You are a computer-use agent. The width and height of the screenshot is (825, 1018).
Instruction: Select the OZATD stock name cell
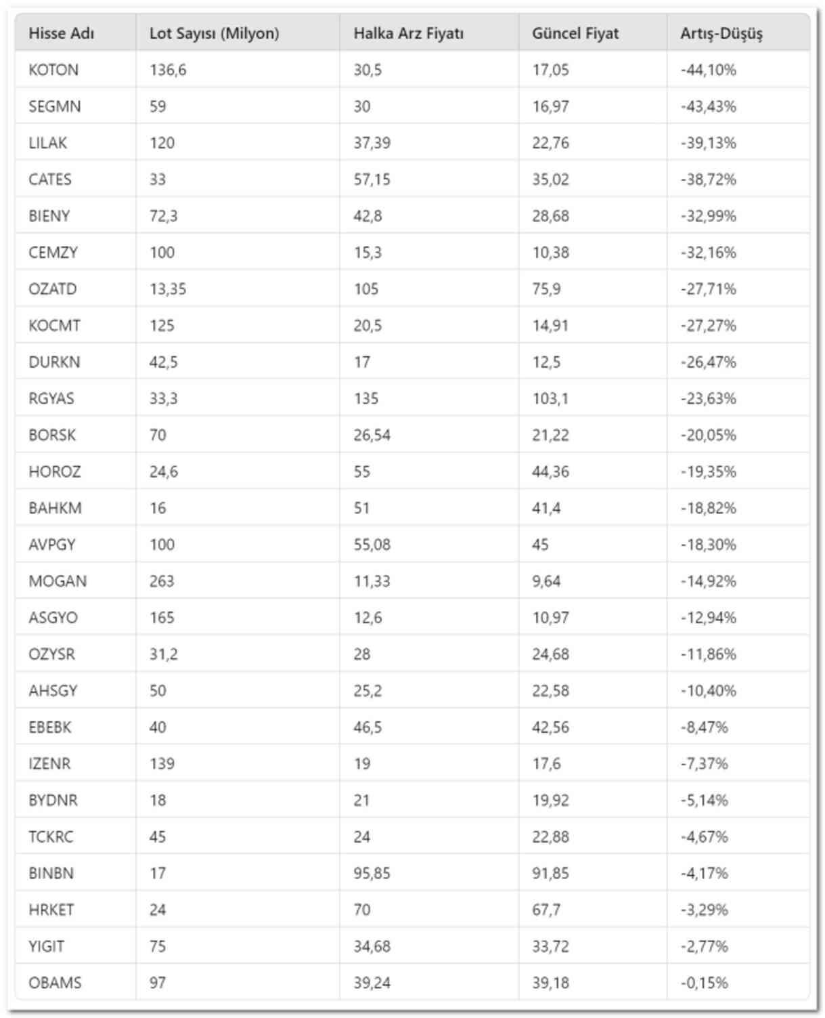click(53, 289)
